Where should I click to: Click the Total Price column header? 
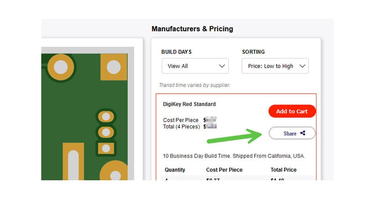tap(283, 170)
